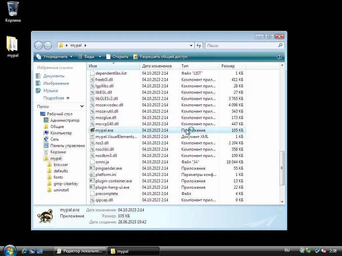Image resolution: width=342 pixels, height=256 pixels.
Task: Click the RU language indicator
Action: (x=287, y=250)
